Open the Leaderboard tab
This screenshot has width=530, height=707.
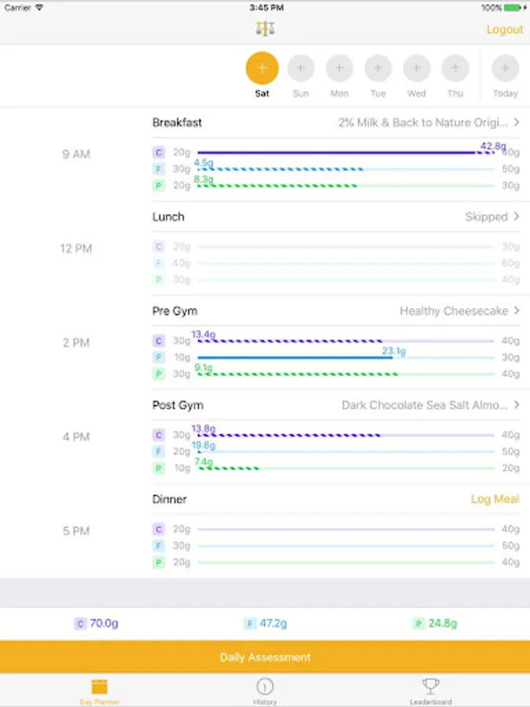click(430, 690)
